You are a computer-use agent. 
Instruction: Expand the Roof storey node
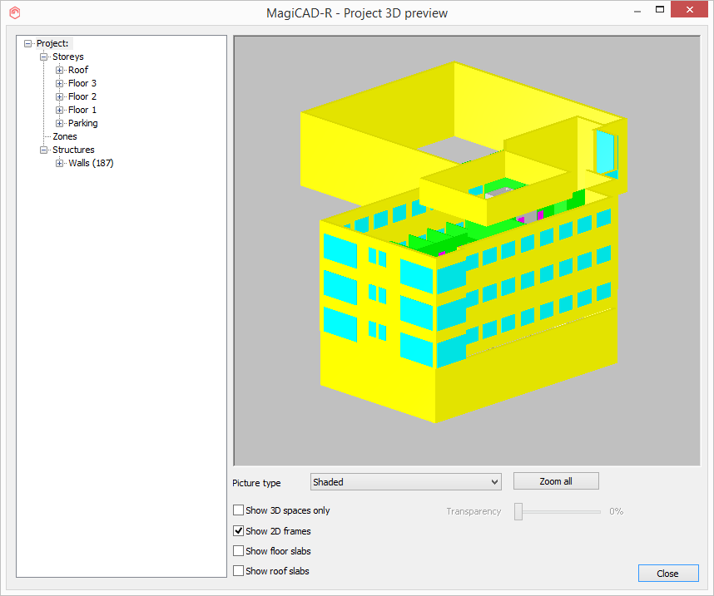59,70
